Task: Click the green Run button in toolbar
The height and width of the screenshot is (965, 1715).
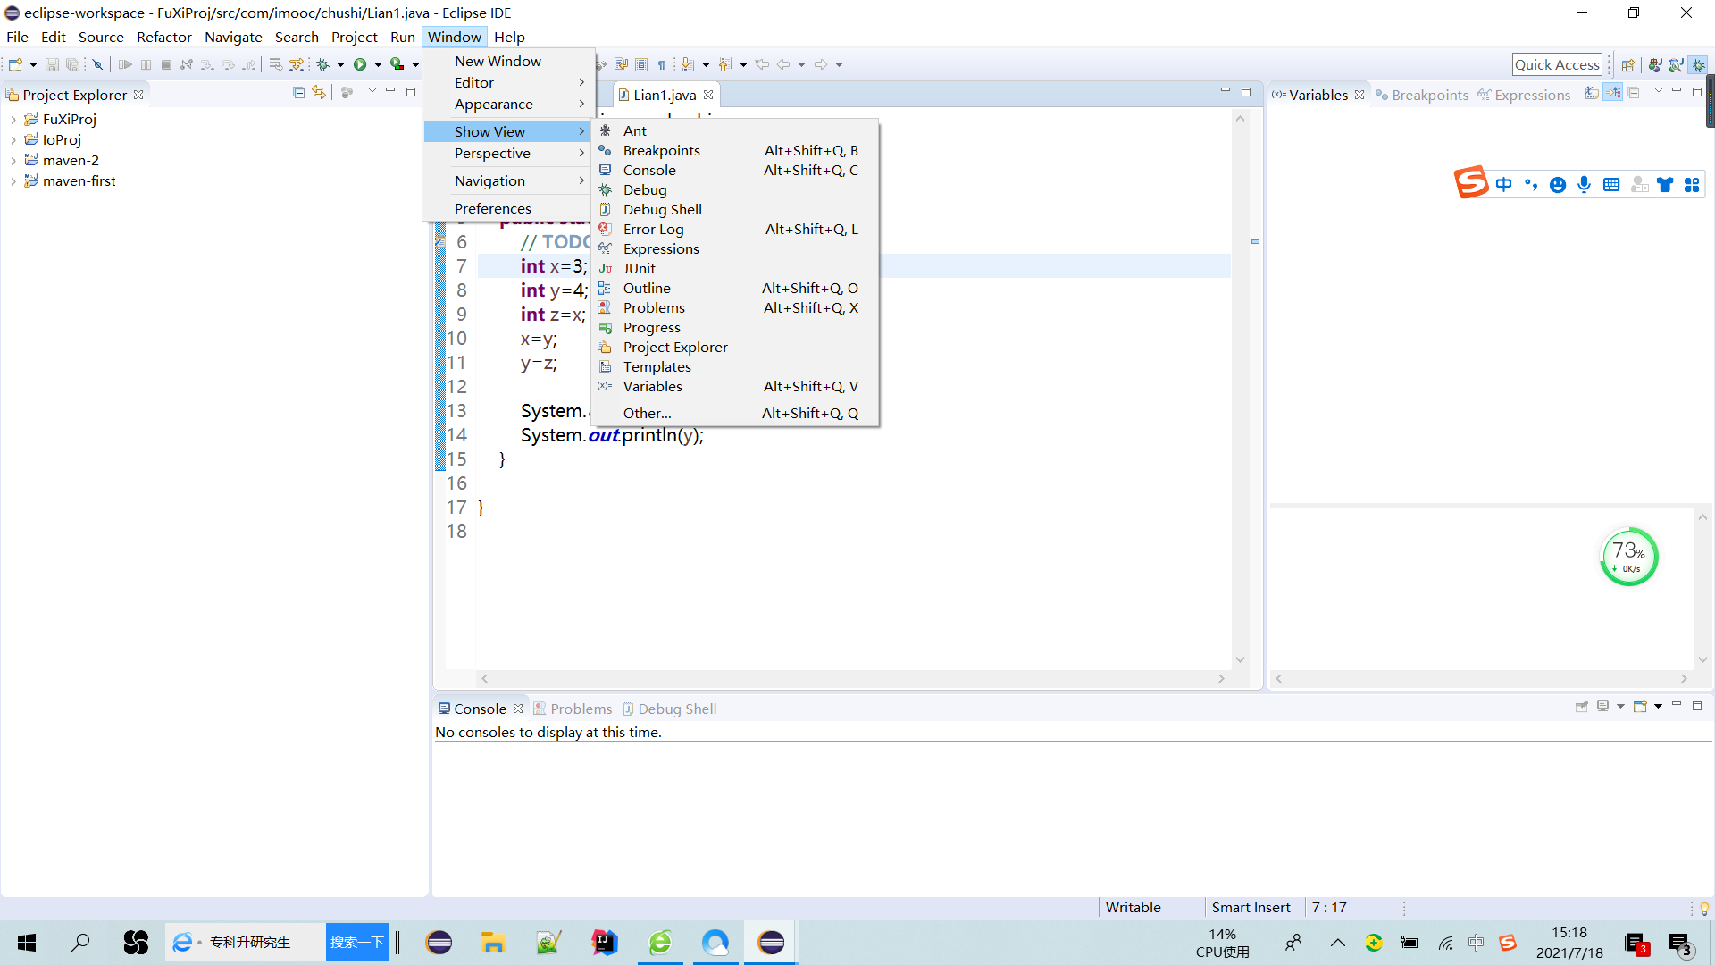Action: (x=360, y=64)
